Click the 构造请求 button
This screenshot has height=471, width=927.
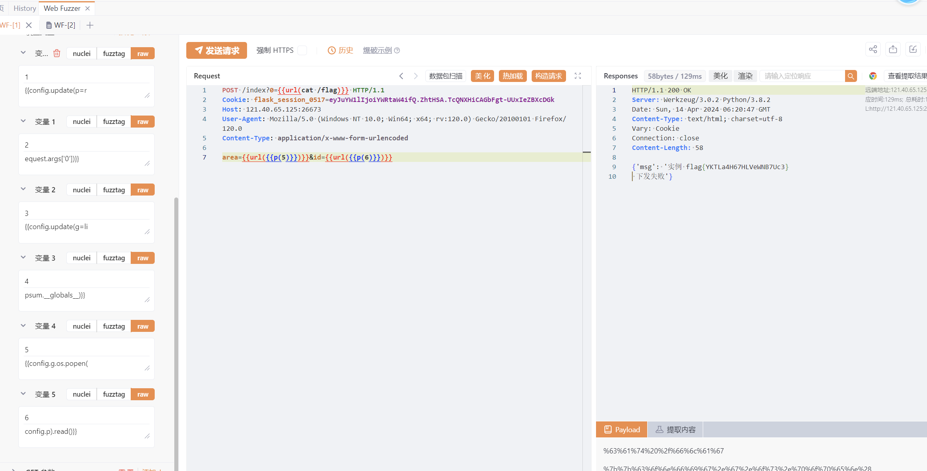(x=548, y=76)
